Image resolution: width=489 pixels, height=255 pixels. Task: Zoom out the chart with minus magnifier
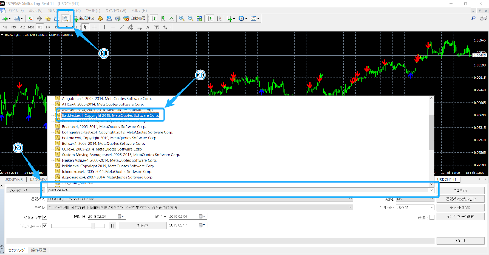(x=190, y=19)
